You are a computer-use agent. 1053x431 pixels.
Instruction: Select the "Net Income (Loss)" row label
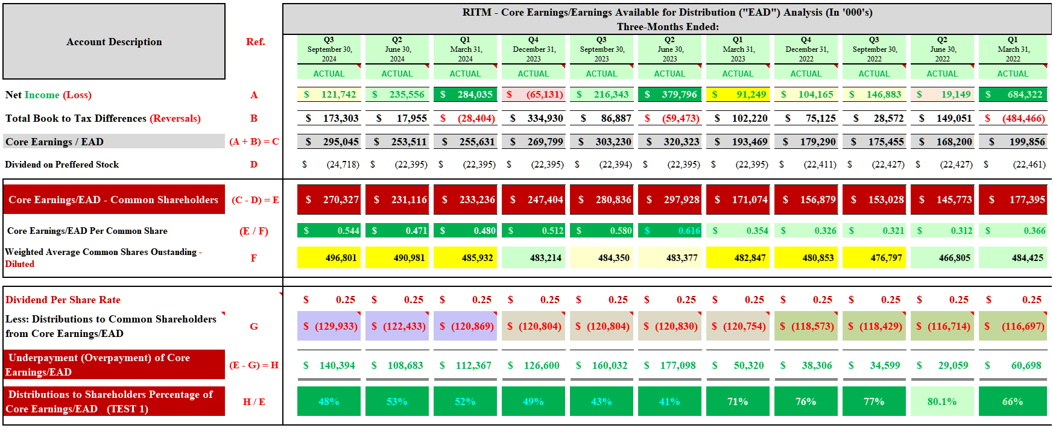pyautogui.click(x=48, y=95)
